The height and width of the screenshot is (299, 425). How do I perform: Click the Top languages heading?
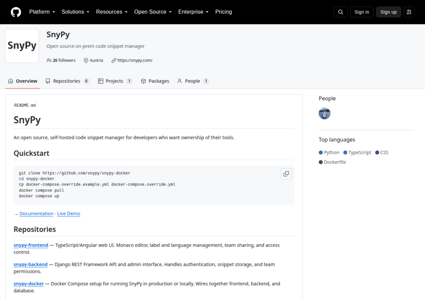[x=337, y=140]
